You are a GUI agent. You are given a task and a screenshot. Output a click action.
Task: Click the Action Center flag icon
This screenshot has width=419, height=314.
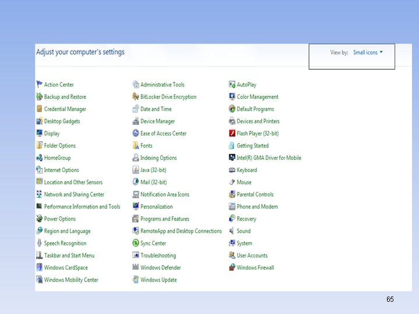pyautogui.click(x=40, y=84)
